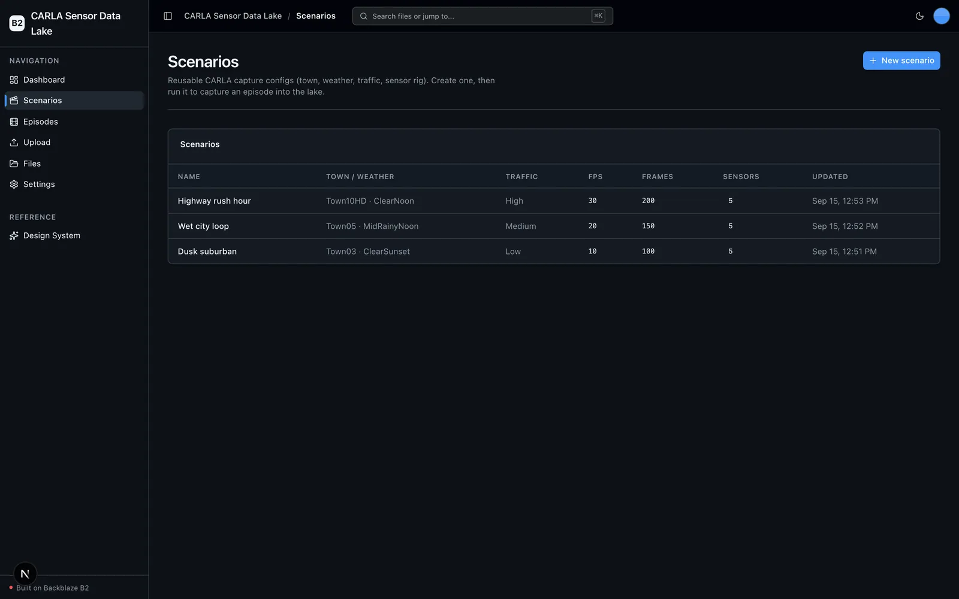Open the Next.js dev tools badge
This screenshot has height=599, width=959.
[x=25, y=574]
